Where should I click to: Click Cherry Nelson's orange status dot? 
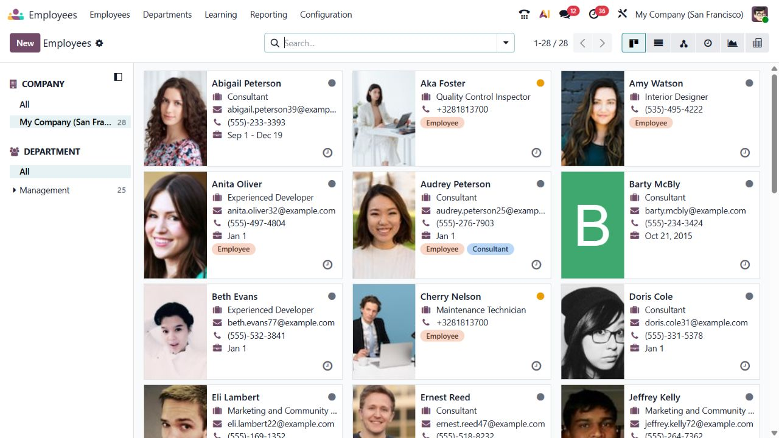540,296
